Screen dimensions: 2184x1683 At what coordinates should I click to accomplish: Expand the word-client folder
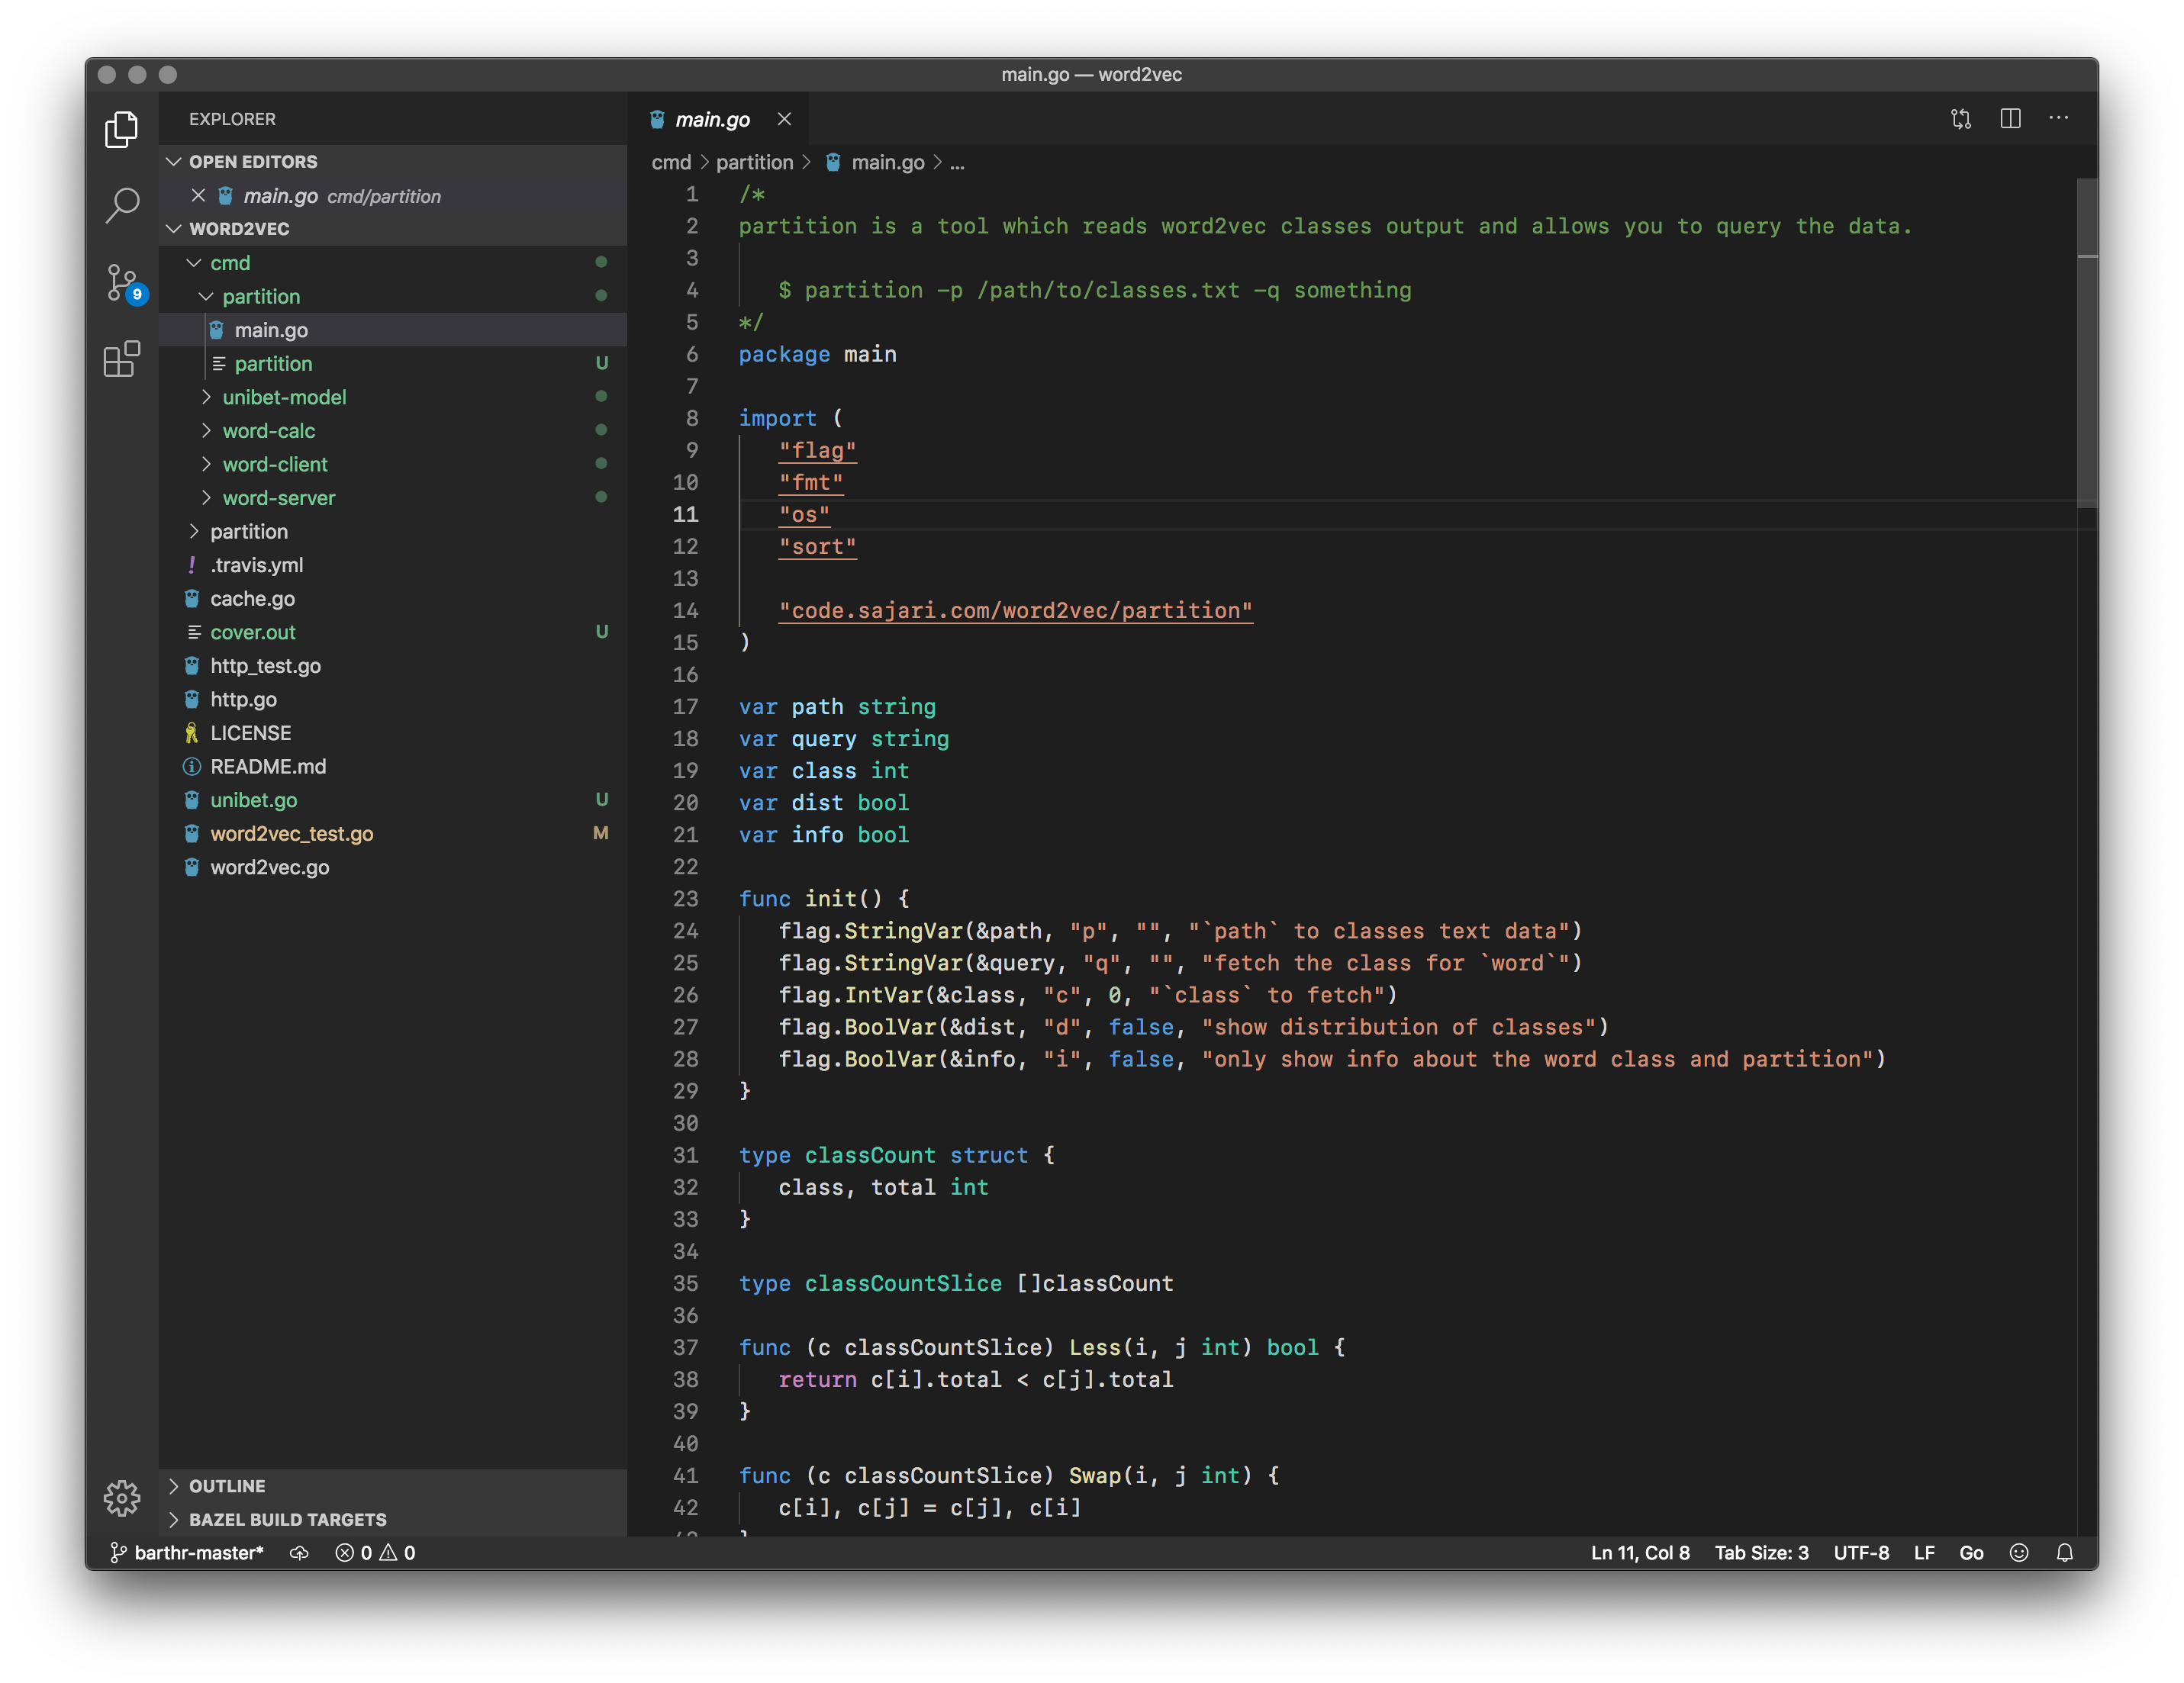393,464
